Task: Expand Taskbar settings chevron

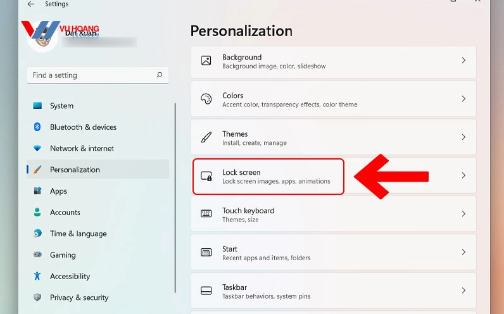Action: [463, 291]
